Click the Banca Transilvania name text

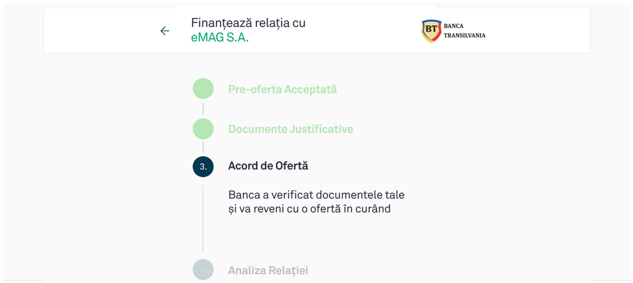464,30
